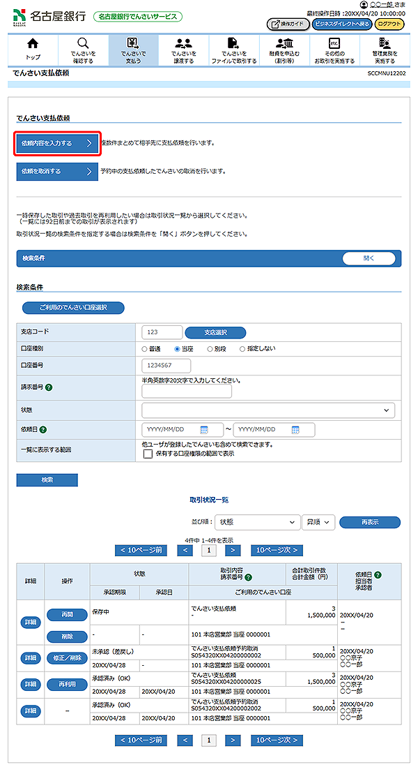Click the トップ home icon
This screenshot has height=767, width=418.
click(33, 44)
